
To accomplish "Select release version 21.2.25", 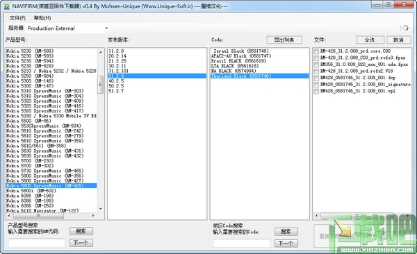I will point(157,61).
